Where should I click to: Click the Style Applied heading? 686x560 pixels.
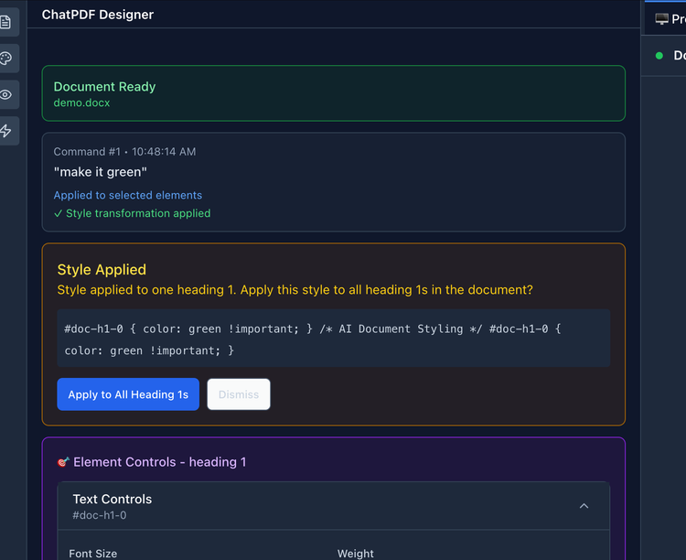[102, 270]
